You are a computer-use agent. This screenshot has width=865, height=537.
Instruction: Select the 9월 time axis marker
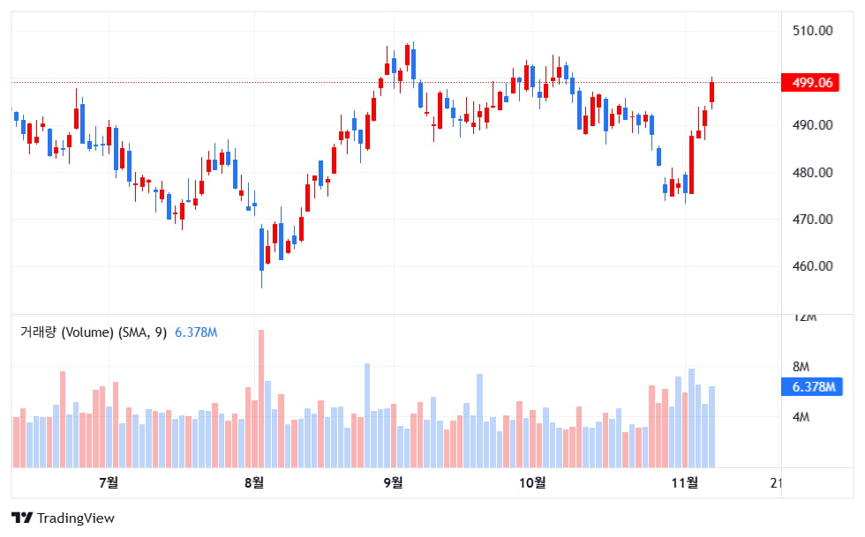pos(393,482)
